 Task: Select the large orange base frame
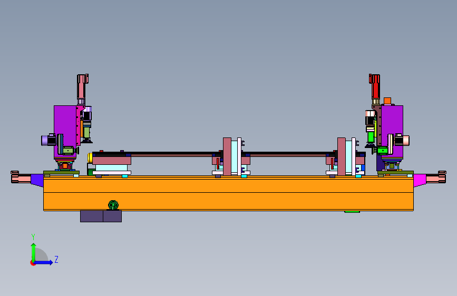(x=228, y=193)
